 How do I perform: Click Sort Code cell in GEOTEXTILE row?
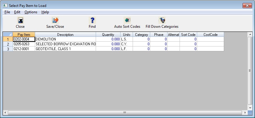point(188,49)
